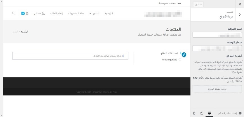244x117 pixels.
Task: Switch to tablet preview device icon
Action: tap(202, 113)
